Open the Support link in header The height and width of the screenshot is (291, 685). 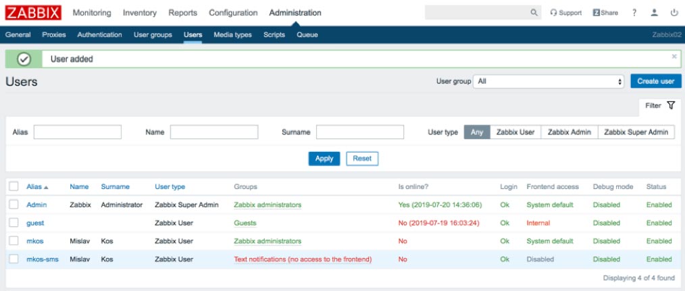click(x=565, y=13)
